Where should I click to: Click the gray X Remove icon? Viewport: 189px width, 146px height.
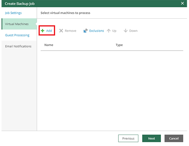coord(61,31)
